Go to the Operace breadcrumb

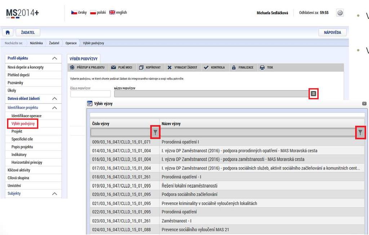(x=71, y=43)
